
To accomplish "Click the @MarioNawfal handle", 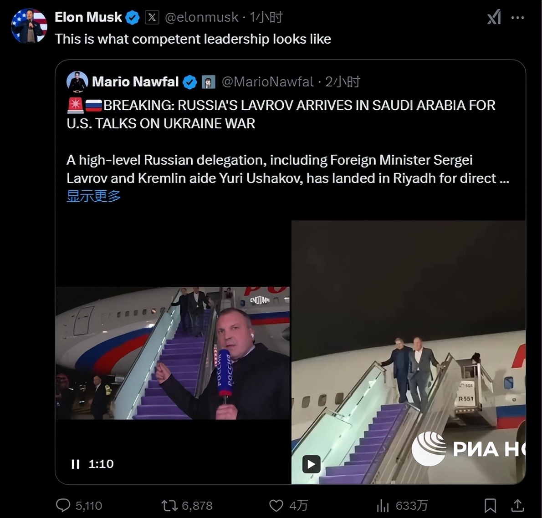I will point(268,82).
